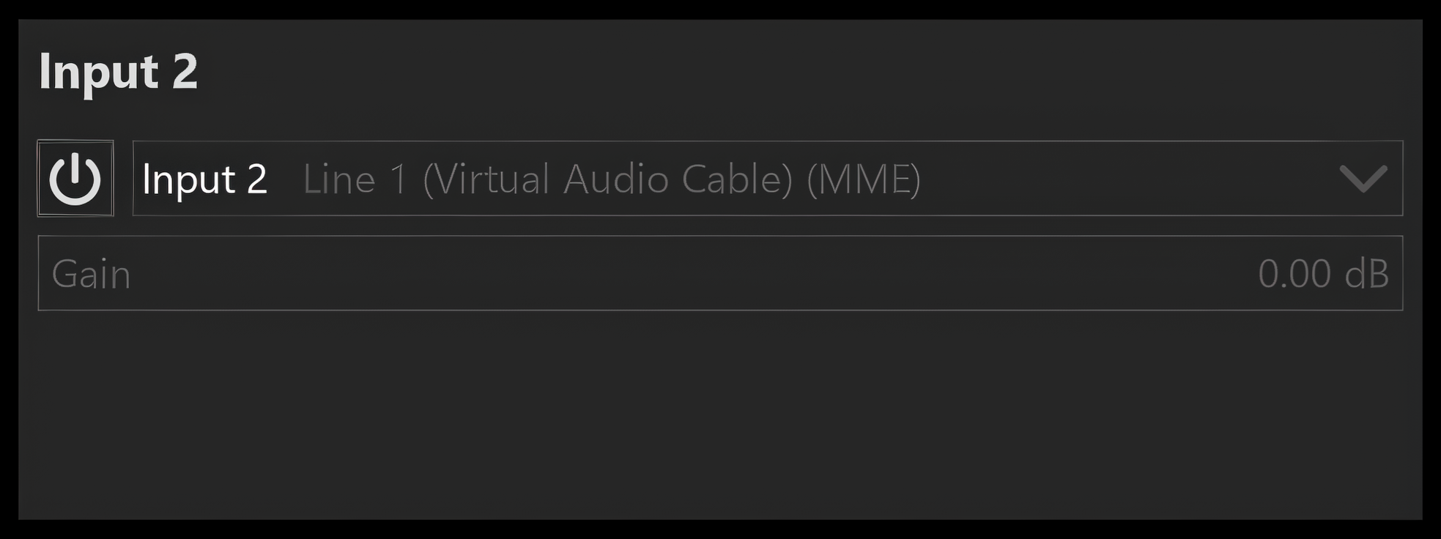Open the Input 2 device dropdown
The width and height of the screenshot is (1441, 539).
coord(768,178)
